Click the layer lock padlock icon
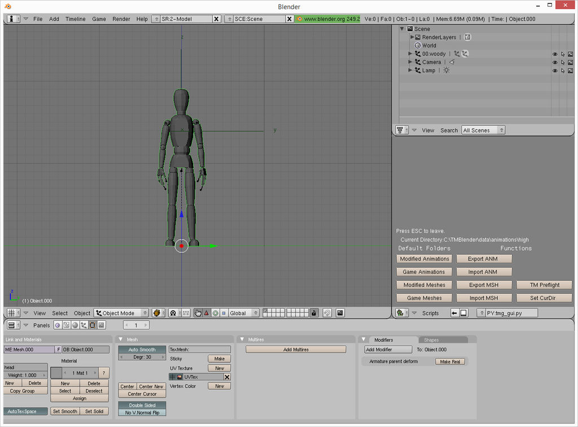This screenshot has height=427, width=578. [314, 313]
